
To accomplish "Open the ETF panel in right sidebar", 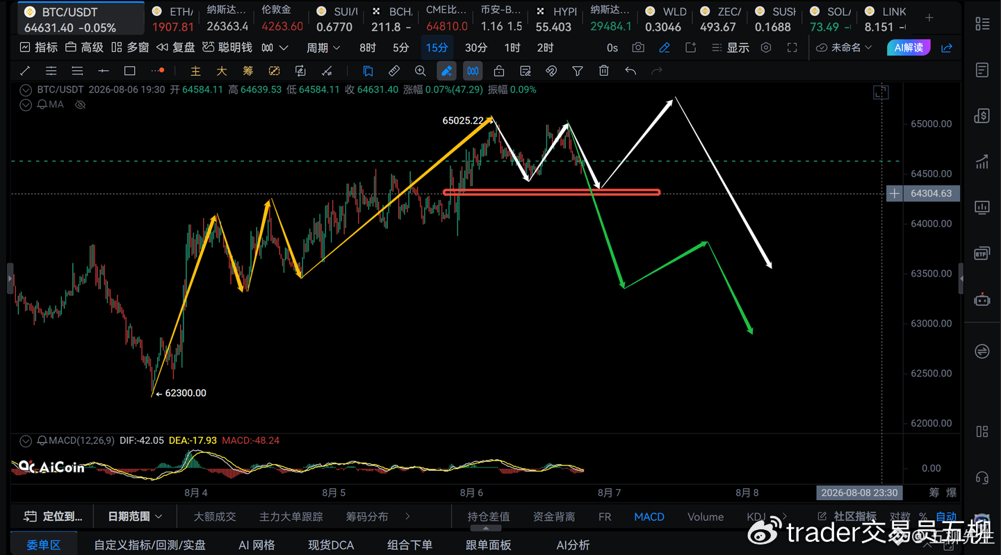I will 982,254.
